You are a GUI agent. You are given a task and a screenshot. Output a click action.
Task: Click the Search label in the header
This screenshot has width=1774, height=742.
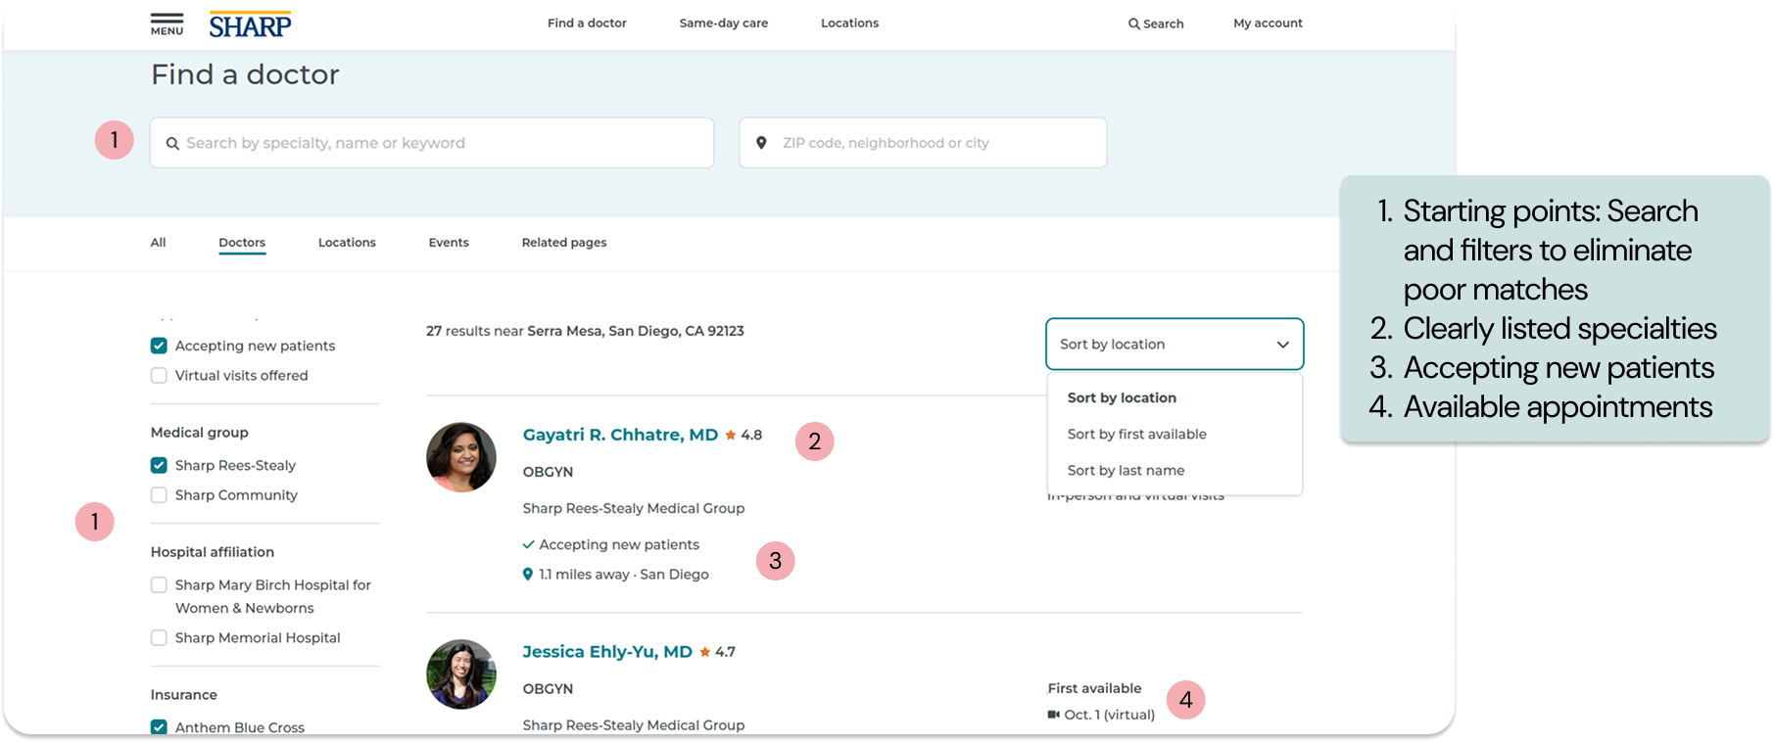click(x=1164, y=23)
